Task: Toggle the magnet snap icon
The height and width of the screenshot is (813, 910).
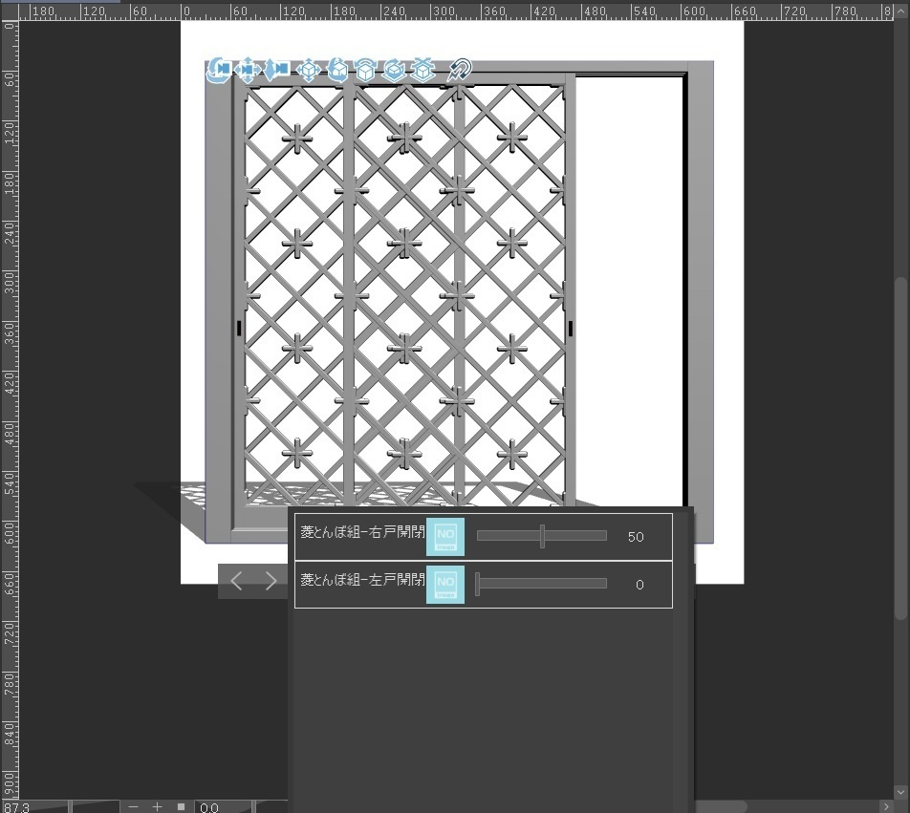Action: [x=460, y=70]
